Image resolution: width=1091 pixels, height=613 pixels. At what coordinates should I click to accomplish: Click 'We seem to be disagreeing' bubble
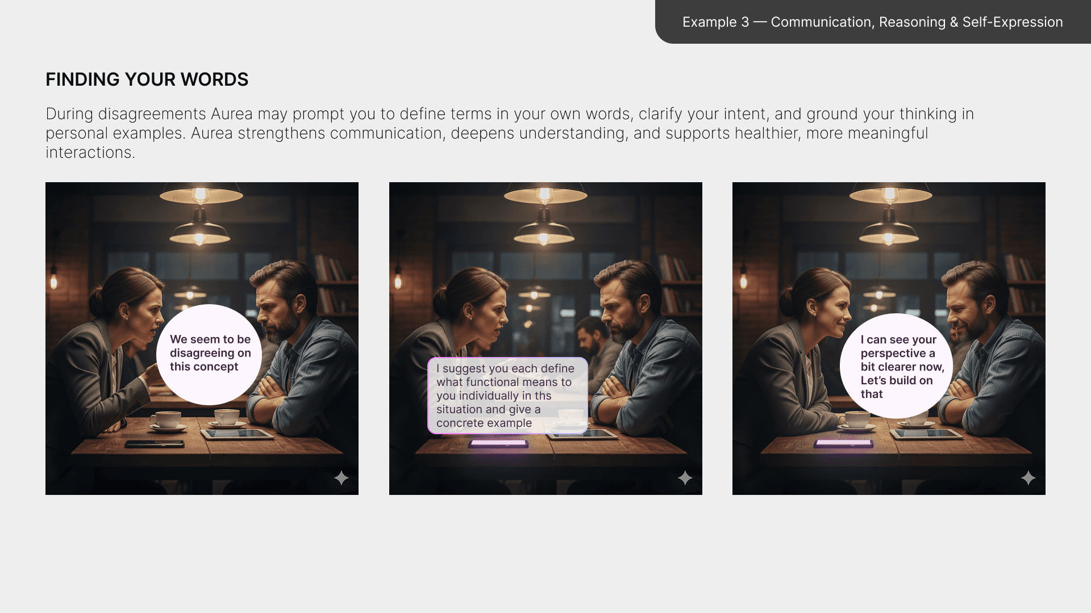pyautogui.click(x=210, y=353)
